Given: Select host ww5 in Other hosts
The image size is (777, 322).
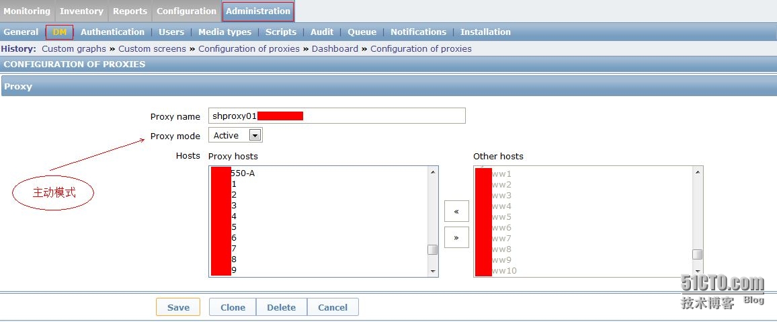Looking at the screenshot, I should point(501,217).
